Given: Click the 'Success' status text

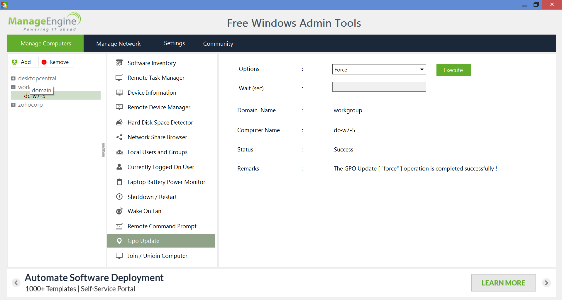Looking at the screenshot, I should click(343, 149).
